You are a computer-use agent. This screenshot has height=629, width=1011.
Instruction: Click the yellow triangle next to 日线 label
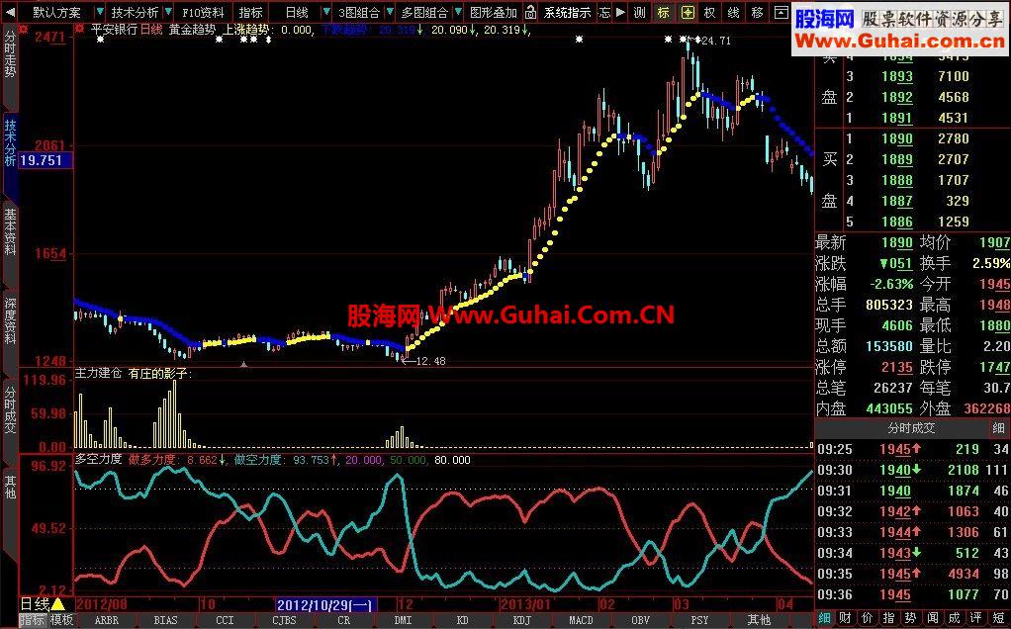(x=57, y=604)
